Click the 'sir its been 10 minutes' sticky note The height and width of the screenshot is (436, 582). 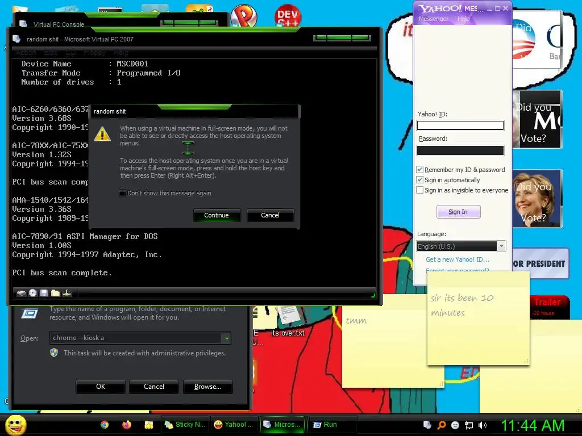(479, 318)
